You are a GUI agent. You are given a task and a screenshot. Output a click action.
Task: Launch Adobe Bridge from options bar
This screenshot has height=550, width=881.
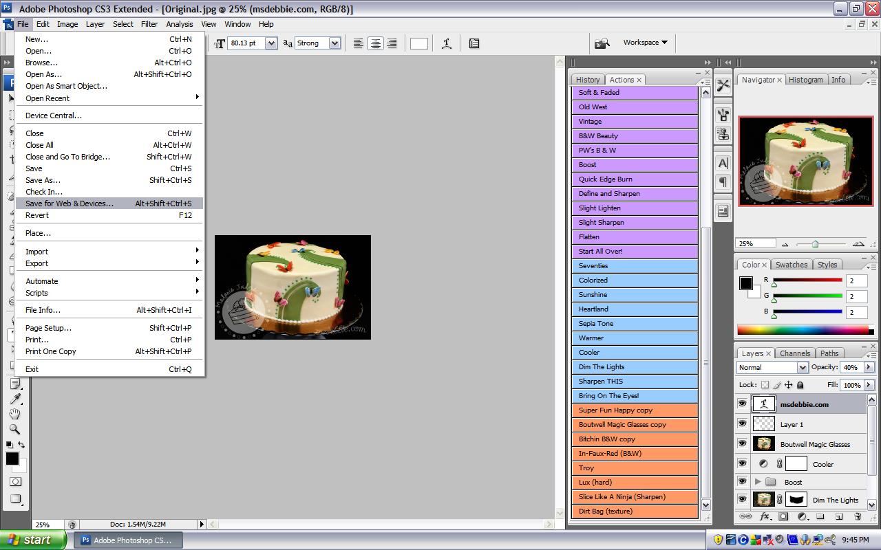602,43
